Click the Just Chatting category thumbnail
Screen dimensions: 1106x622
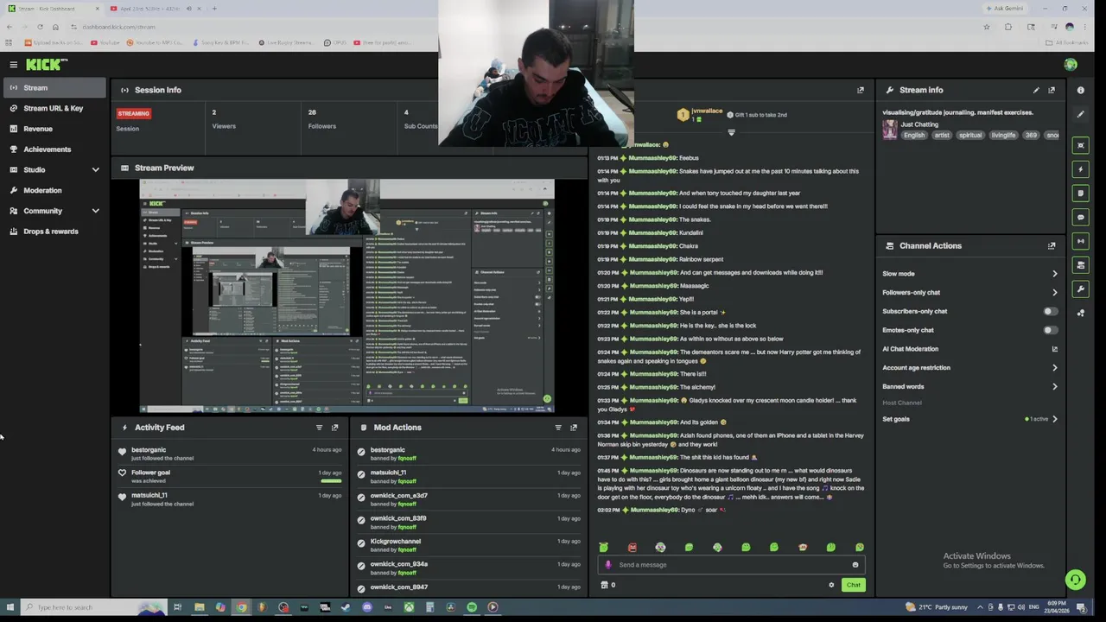click(x=890, y=130)
